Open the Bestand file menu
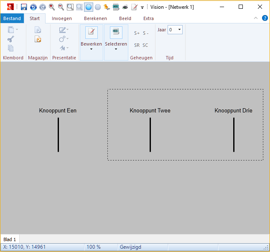This screenshot has height=252, width=270. [12, 18]
